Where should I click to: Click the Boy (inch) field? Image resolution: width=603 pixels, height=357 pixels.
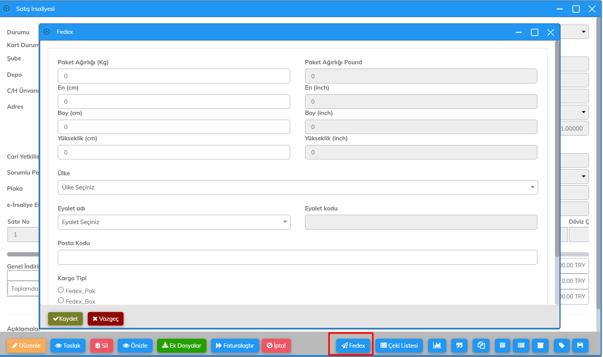pyautogui.click(x=421, y=127)
